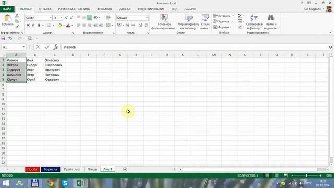Click the cell borders icon

[49, 26]
